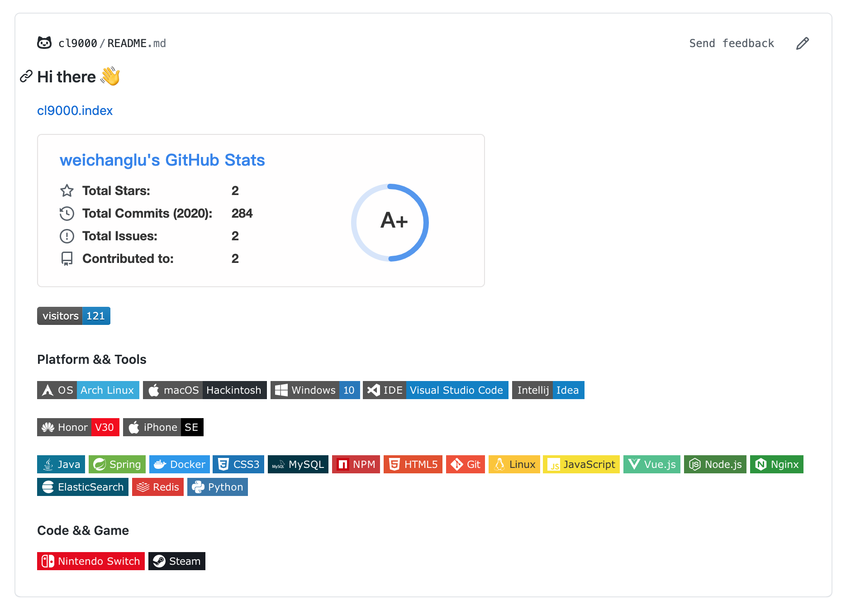This screenshot has width=846, height=610.
Task: Click the visitors 121 badge
Action: pyautogui.click(x=74, y=316)
